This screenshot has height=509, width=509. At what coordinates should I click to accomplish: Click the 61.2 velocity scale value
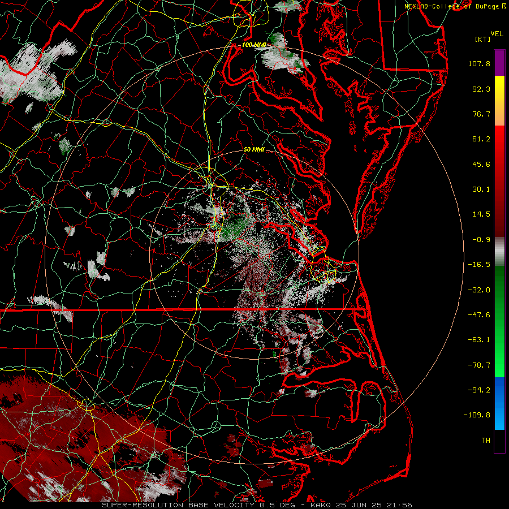(481, 139)
